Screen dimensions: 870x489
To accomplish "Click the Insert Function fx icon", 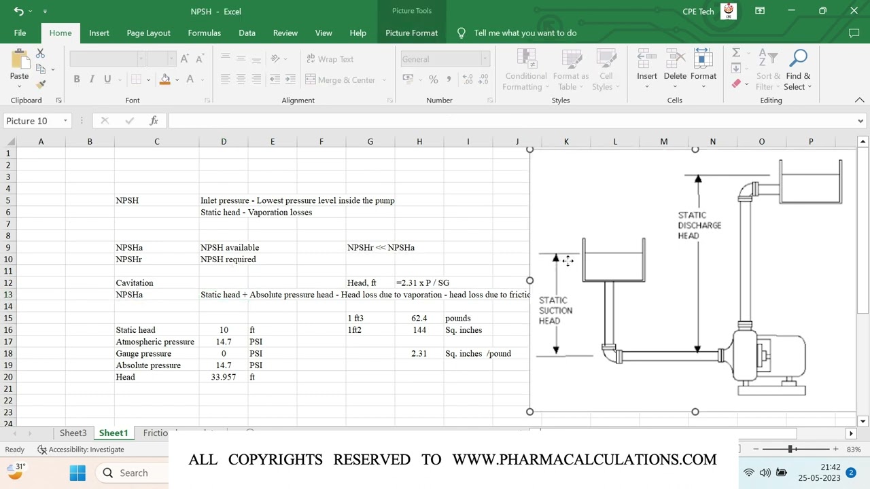I will (154, 121).
